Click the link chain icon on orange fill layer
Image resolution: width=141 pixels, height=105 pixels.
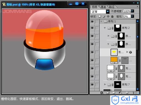coord(120,60)
